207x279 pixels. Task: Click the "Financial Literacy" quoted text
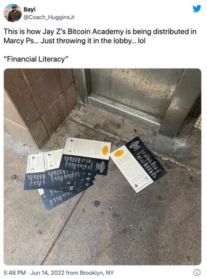click(x=36, y=59)
